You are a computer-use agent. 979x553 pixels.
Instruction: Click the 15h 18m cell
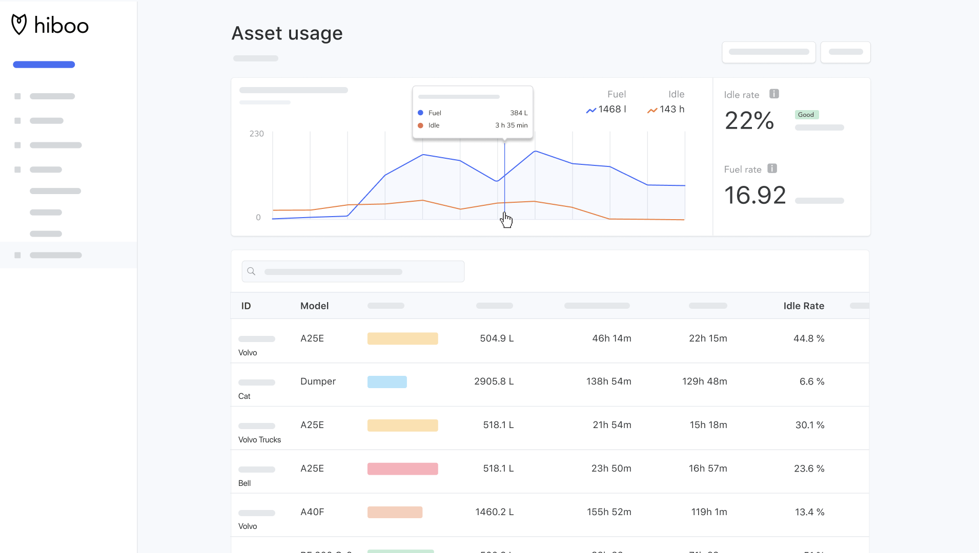[708, 425]
